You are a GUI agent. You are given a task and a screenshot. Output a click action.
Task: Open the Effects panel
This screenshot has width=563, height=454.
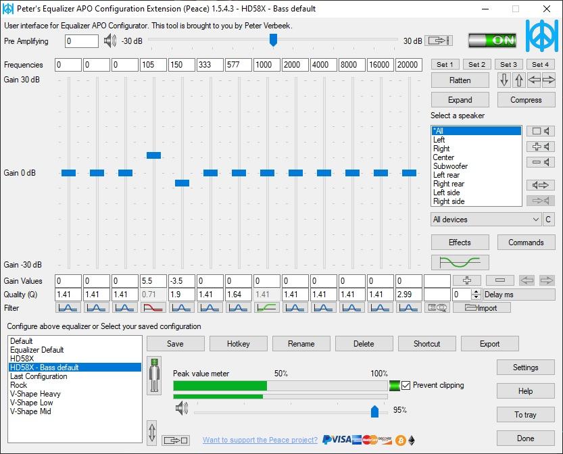460,243
